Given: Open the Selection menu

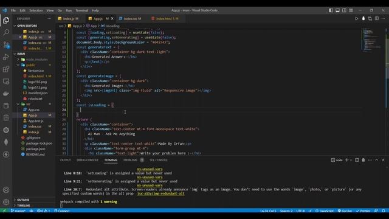Looking at the screenshot, I should [x=36, y=10].
